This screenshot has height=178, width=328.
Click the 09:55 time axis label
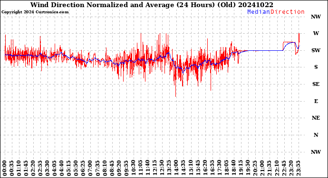[x=126, y=168]
